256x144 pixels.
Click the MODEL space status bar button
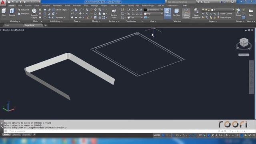156,135
